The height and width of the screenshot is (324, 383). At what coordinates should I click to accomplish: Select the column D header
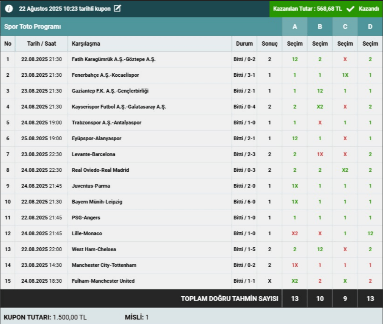tap(370, 27)
